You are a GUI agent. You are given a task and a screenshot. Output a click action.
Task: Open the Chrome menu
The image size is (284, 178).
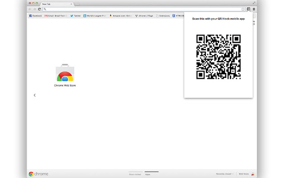(x=254, y=9)
